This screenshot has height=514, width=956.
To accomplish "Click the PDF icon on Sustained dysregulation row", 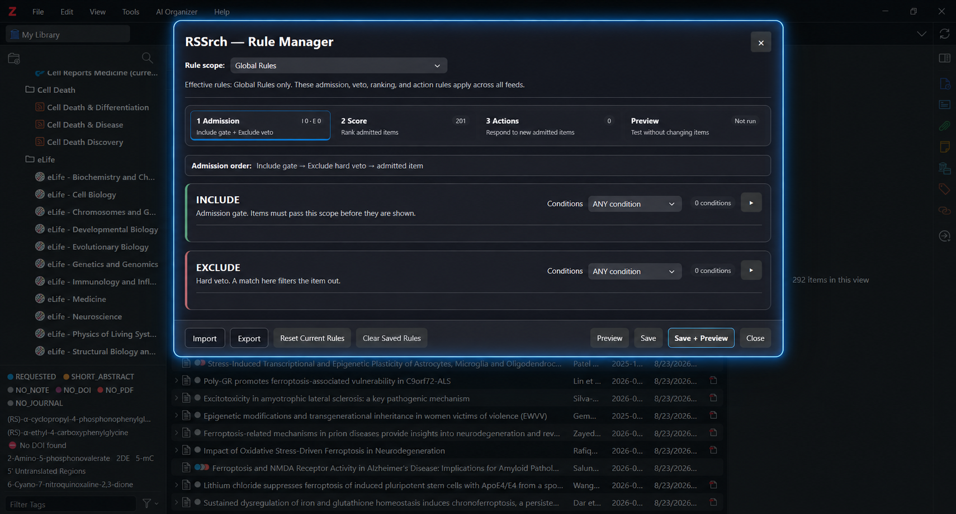I will [x=713, y=502].
